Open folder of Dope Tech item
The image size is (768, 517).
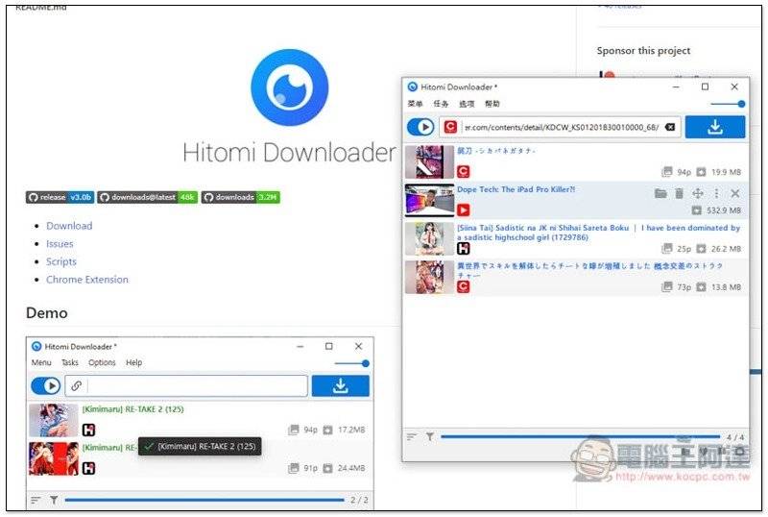coord(660,193)
